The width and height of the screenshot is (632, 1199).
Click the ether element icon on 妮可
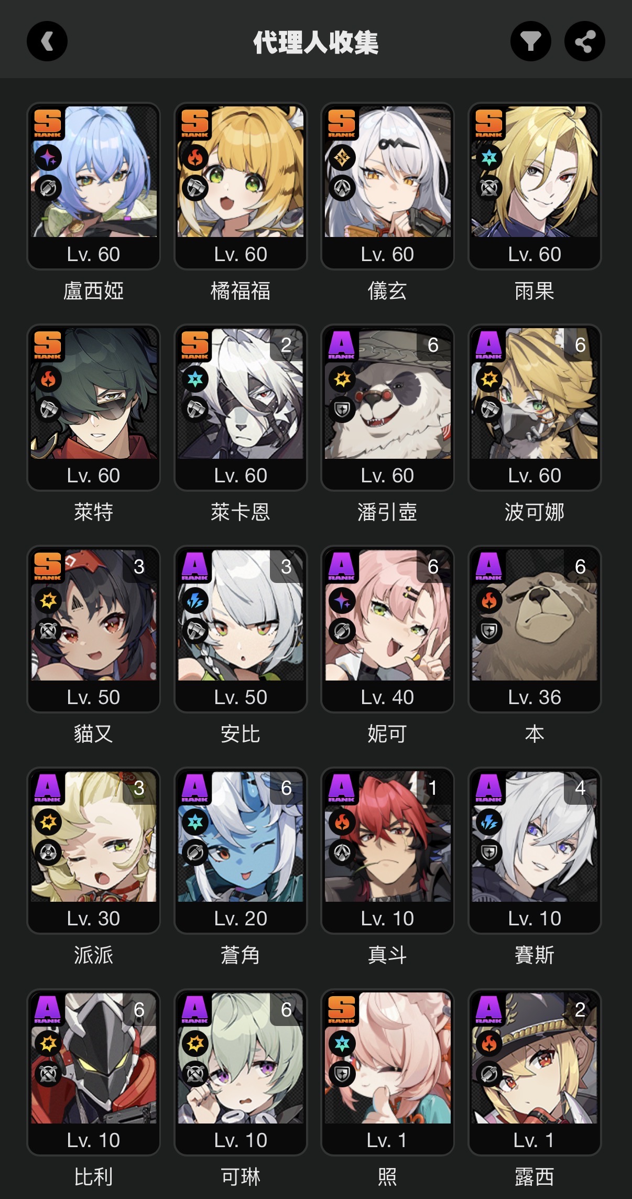[x=342, y=601]
